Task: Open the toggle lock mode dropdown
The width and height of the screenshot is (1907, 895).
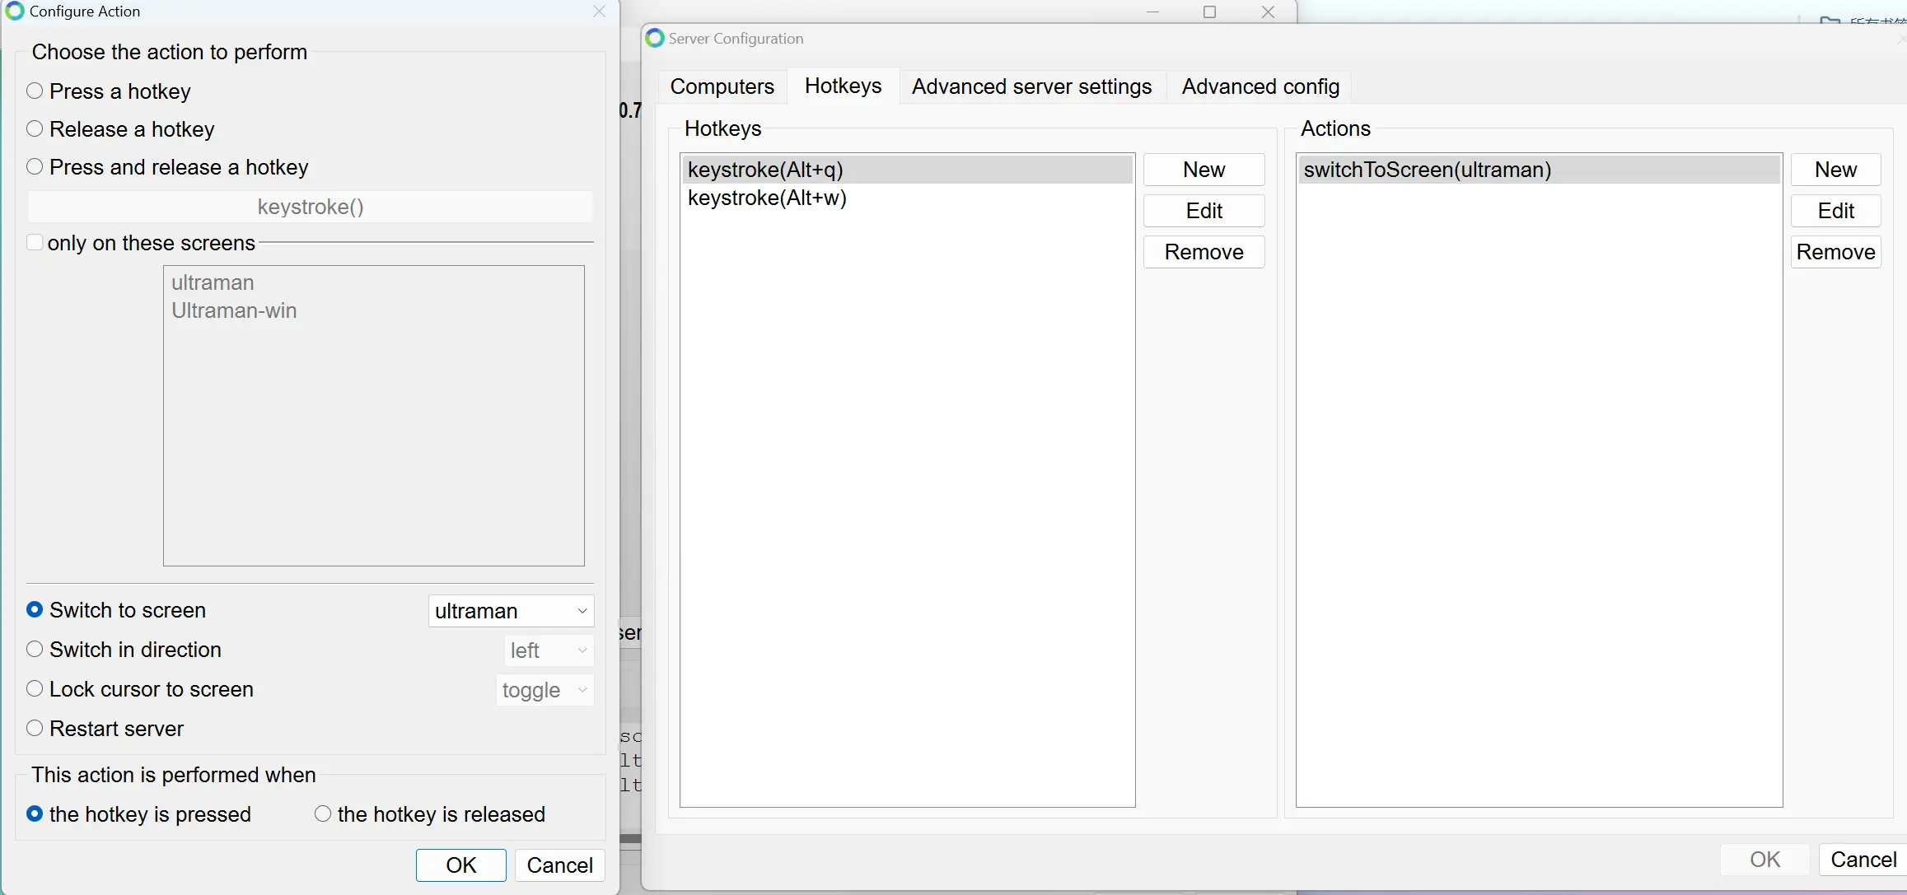Action: 545,690
